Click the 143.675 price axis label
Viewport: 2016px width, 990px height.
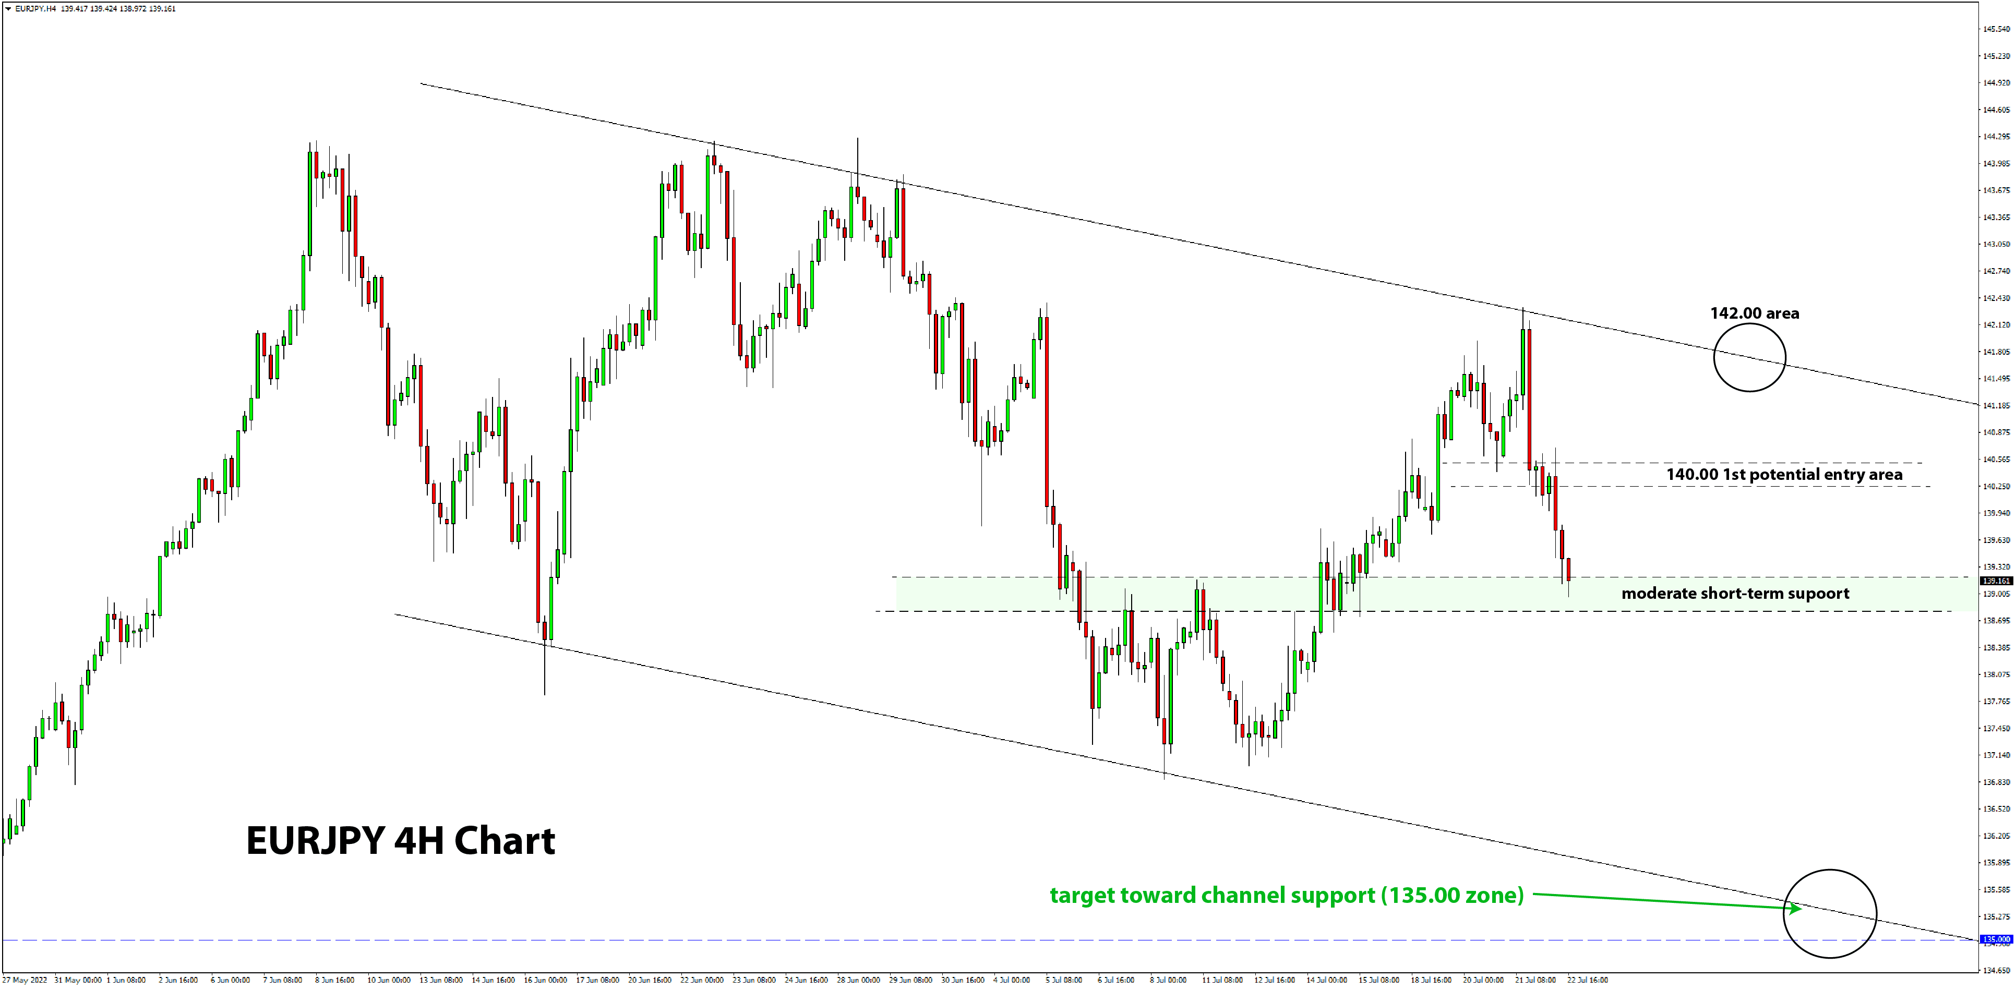click(x=1996, y=190)
